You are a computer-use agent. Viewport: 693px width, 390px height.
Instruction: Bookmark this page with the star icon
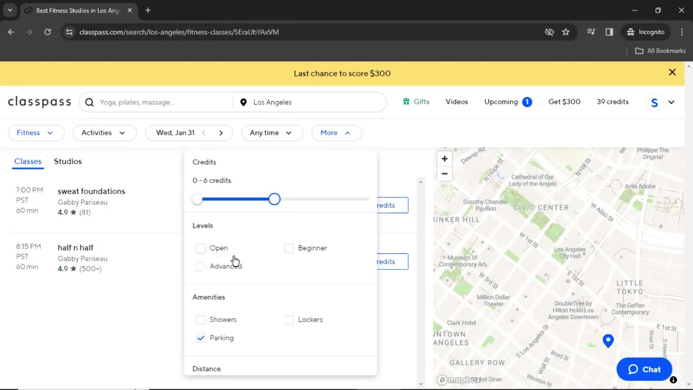click(566, 32)
